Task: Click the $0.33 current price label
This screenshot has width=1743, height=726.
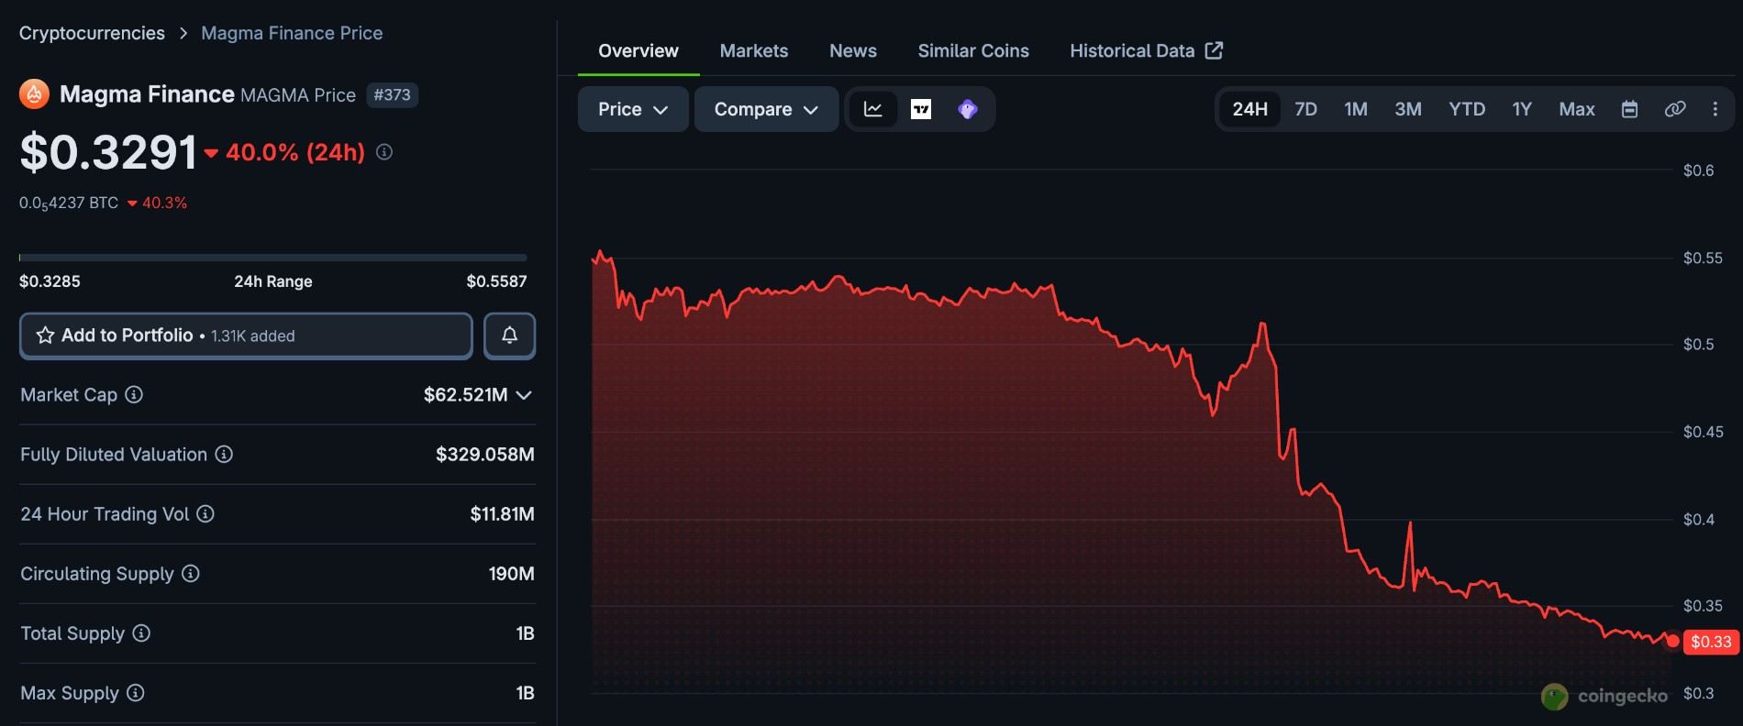Action: pyautogui.click(x=1711, y=642)
